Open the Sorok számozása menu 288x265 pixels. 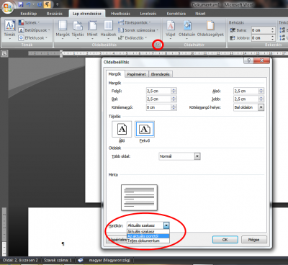pyautogui.click(x=138, y=30)
